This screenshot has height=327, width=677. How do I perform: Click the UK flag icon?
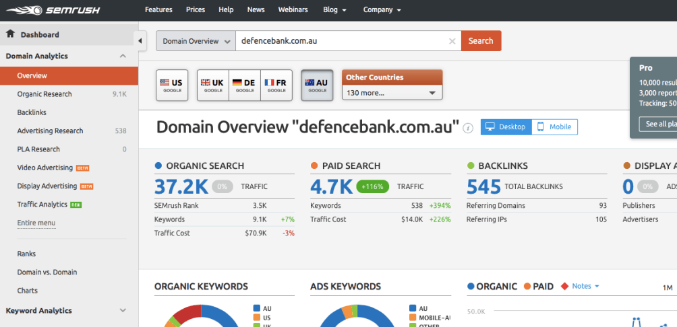206,82
